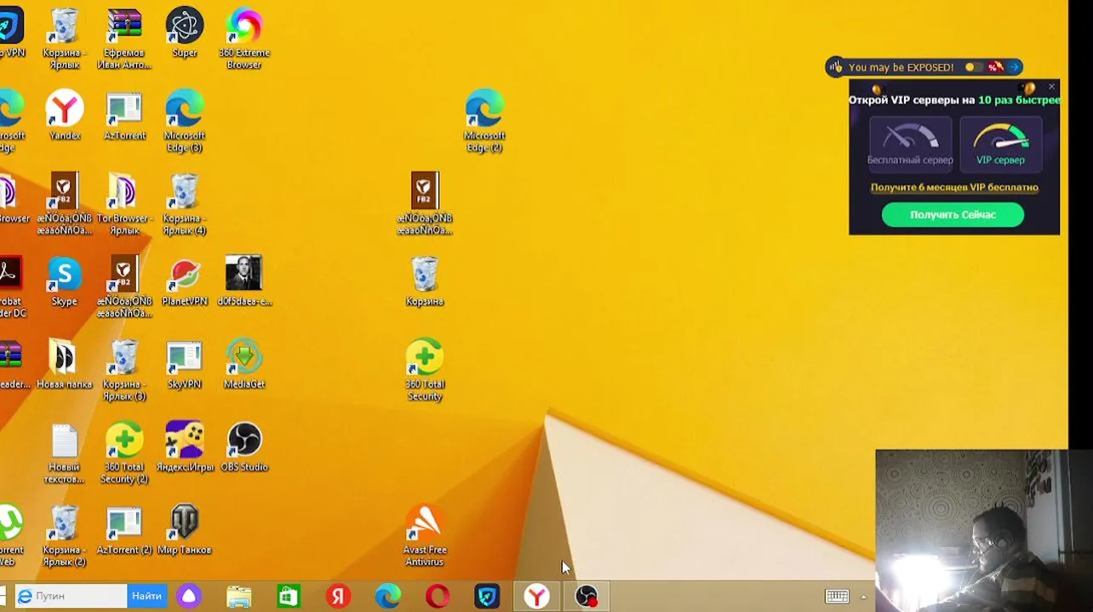The image size is (1093, 612).
Task: Select the Корзина - Ярлык (3) shortcut
Action: pyautogui.click(x=124, y=370)
